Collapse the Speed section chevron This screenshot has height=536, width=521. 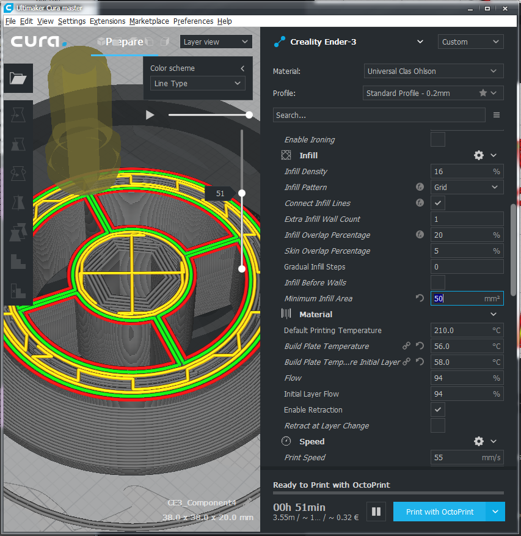pyautogui.click(x=494, y=441)
